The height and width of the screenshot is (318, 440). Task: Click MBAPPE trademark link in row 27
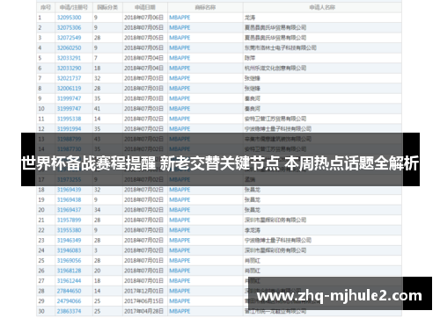180,281
